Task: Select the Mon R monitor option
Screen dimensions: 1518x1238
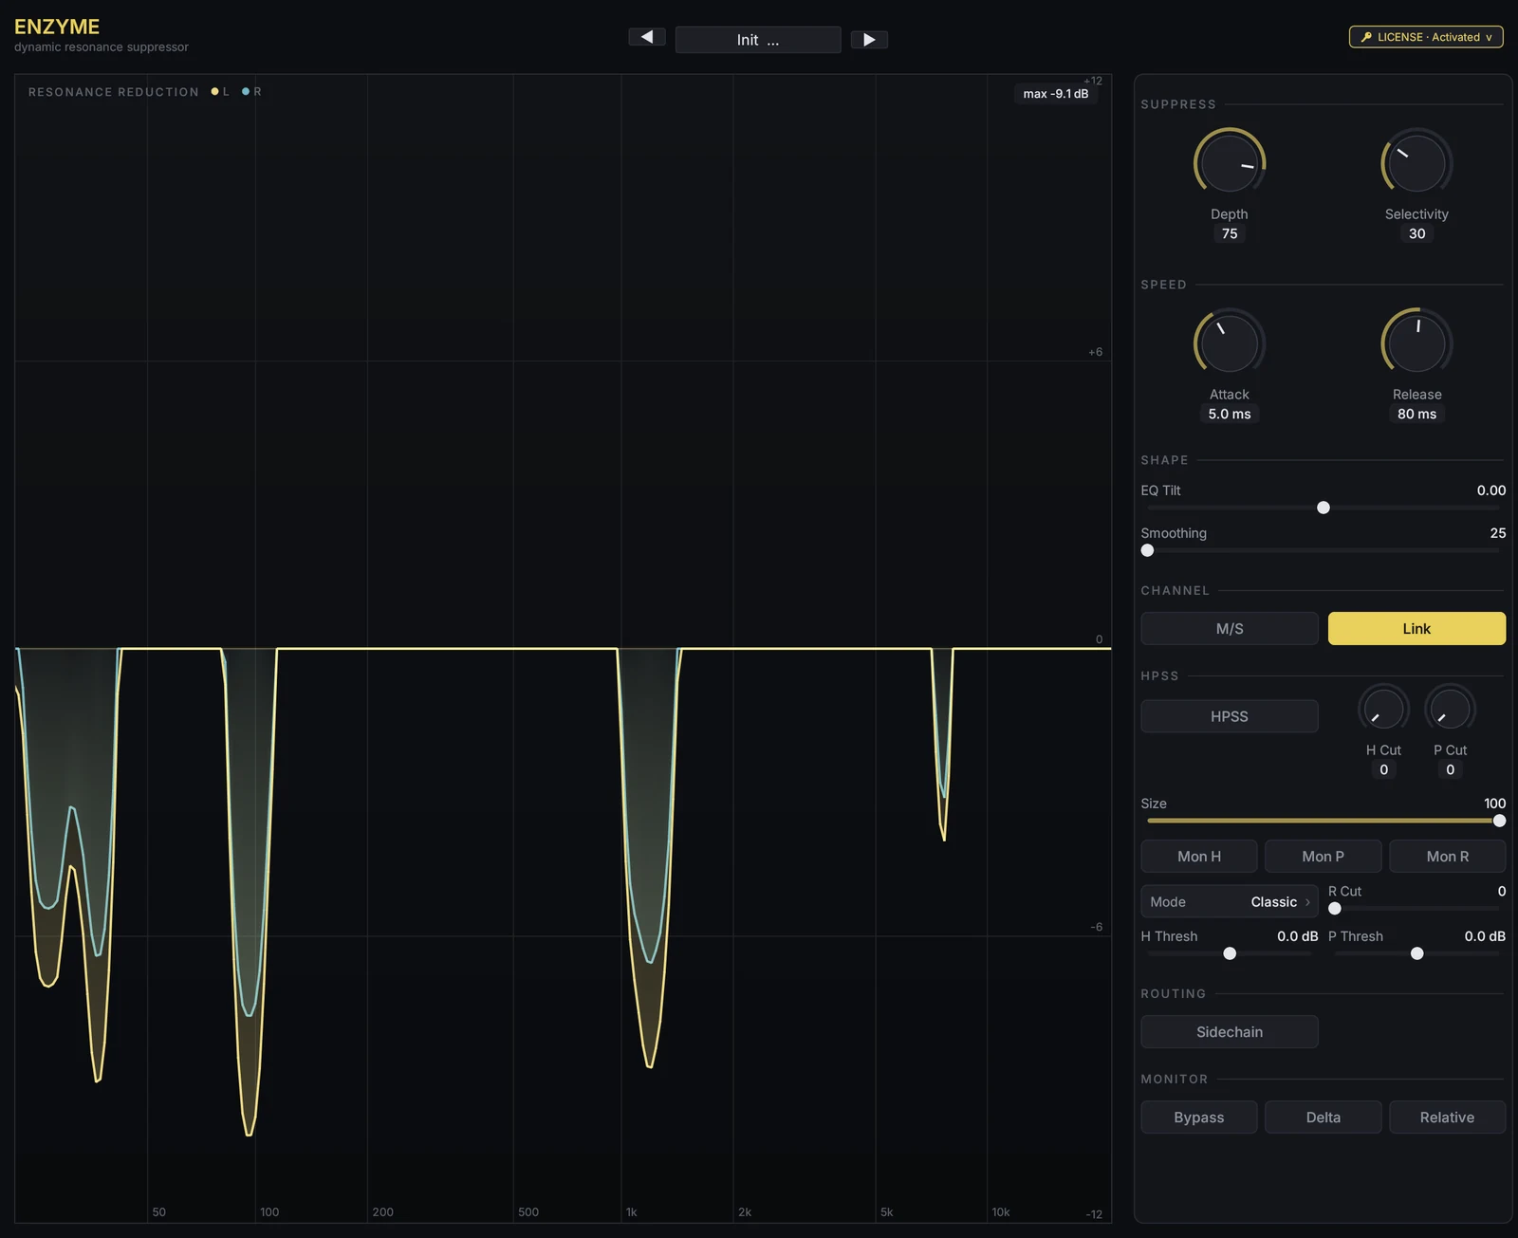Action: (1448, 856)
